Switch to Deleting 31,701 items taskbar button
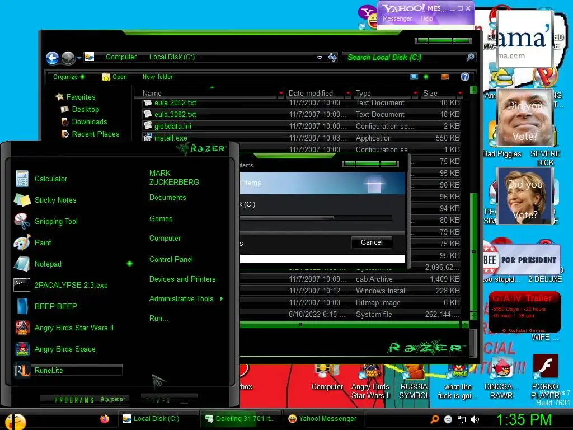Screen dimensions: 573x430 239,419
